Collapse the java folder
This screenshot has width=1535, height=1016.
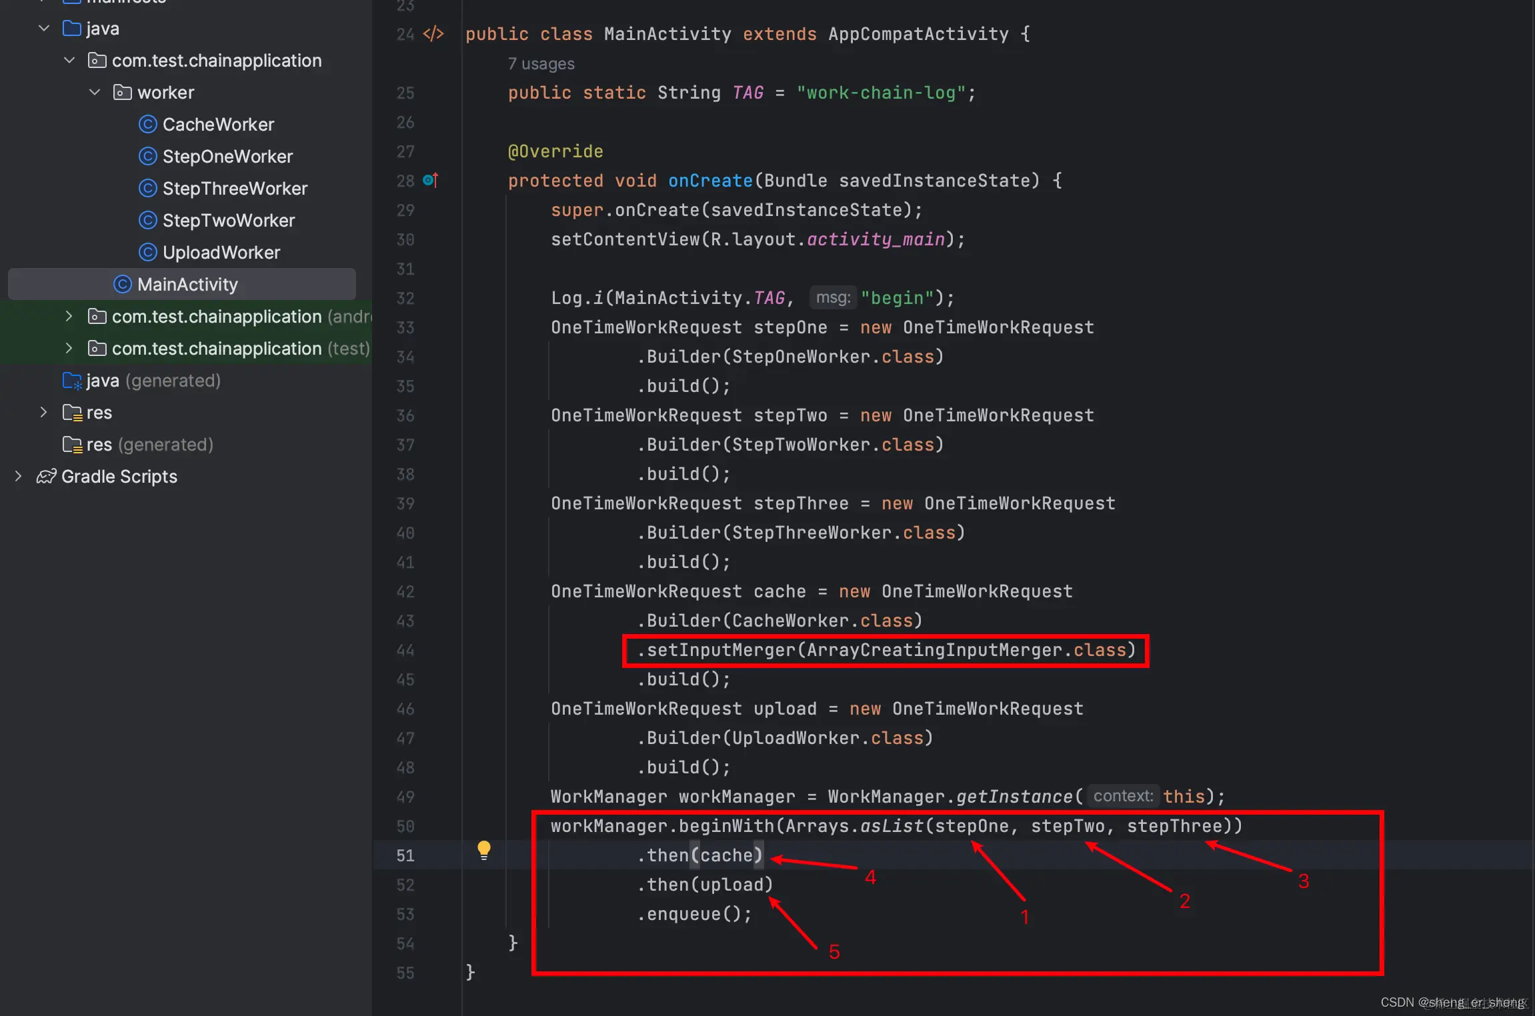pos(44,29)
